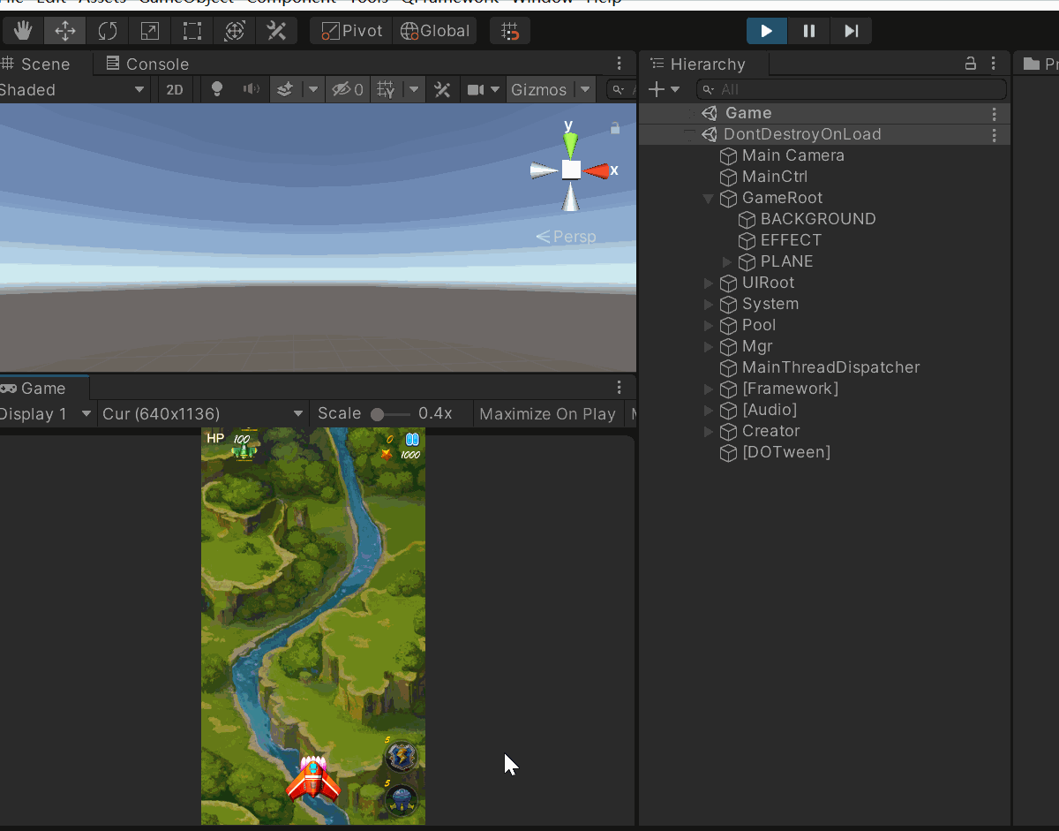The image size is (1059, 831).
Task: Toggle Global handle rotation
Action: pos(435,31)
